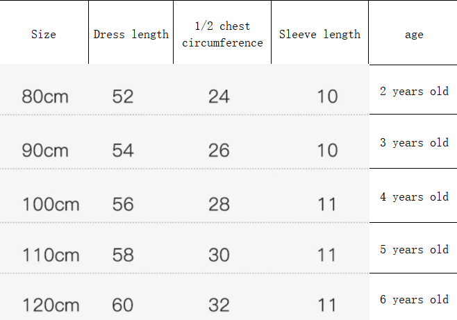Click the 6 years old cell
The image size is (457, 320).
click(414, 299)
